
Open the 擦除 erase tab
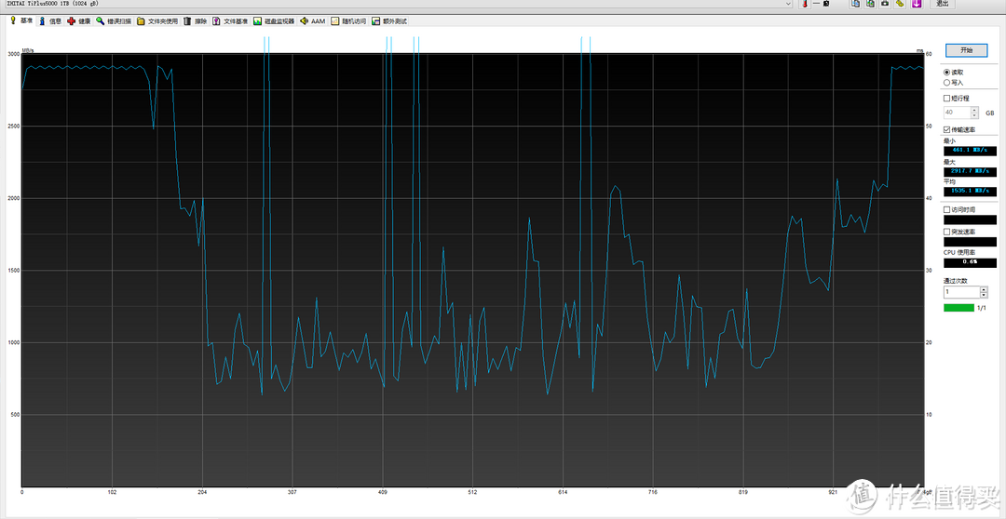[x=195, y=21]
